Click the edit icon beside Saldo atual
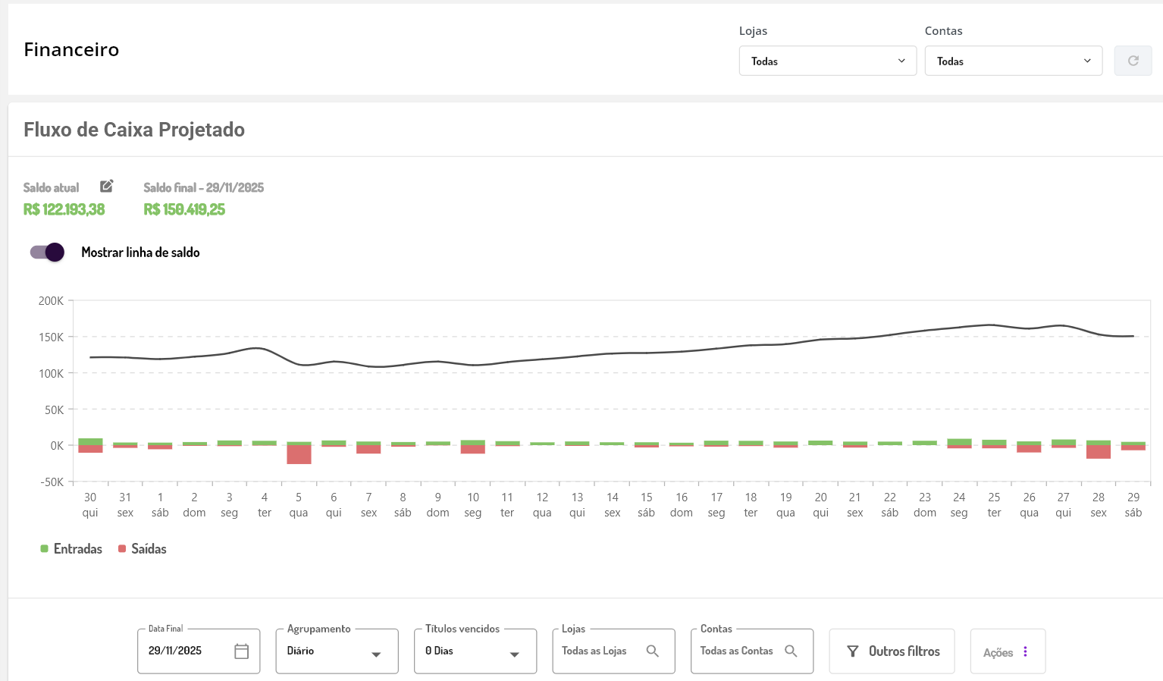The width and height of the screenshot is (1163, 681). (107, 186)
